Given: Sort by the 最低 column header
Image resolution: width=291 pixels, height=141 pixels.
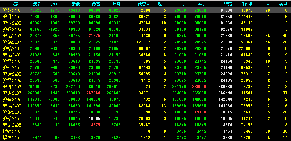Looking at the screenshot, I should 76,4.
